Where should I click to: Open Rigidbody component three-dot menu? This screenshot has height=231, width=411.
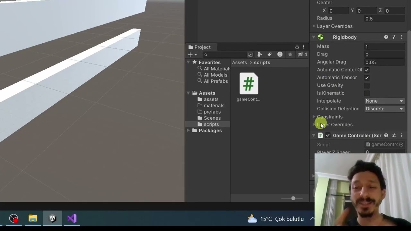[x=401, y=37]
